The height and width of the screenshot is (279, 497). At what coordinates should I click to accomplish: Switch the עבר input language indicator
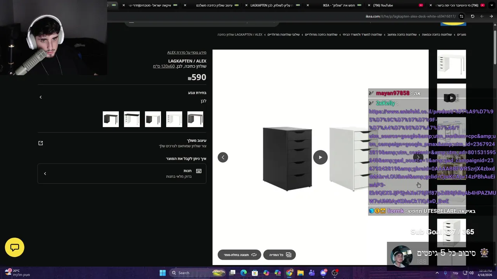click(455, 273)
